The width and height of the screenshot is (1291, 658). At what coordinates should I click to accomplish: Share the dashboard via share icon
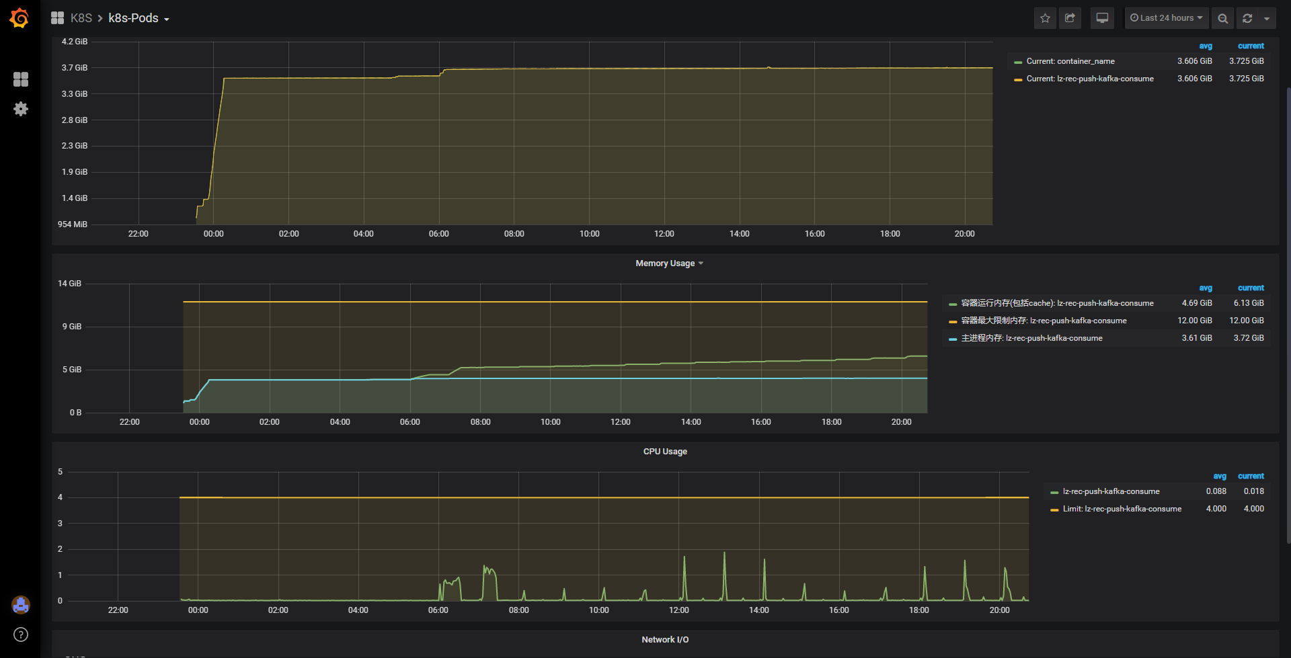coord(1070,18)
